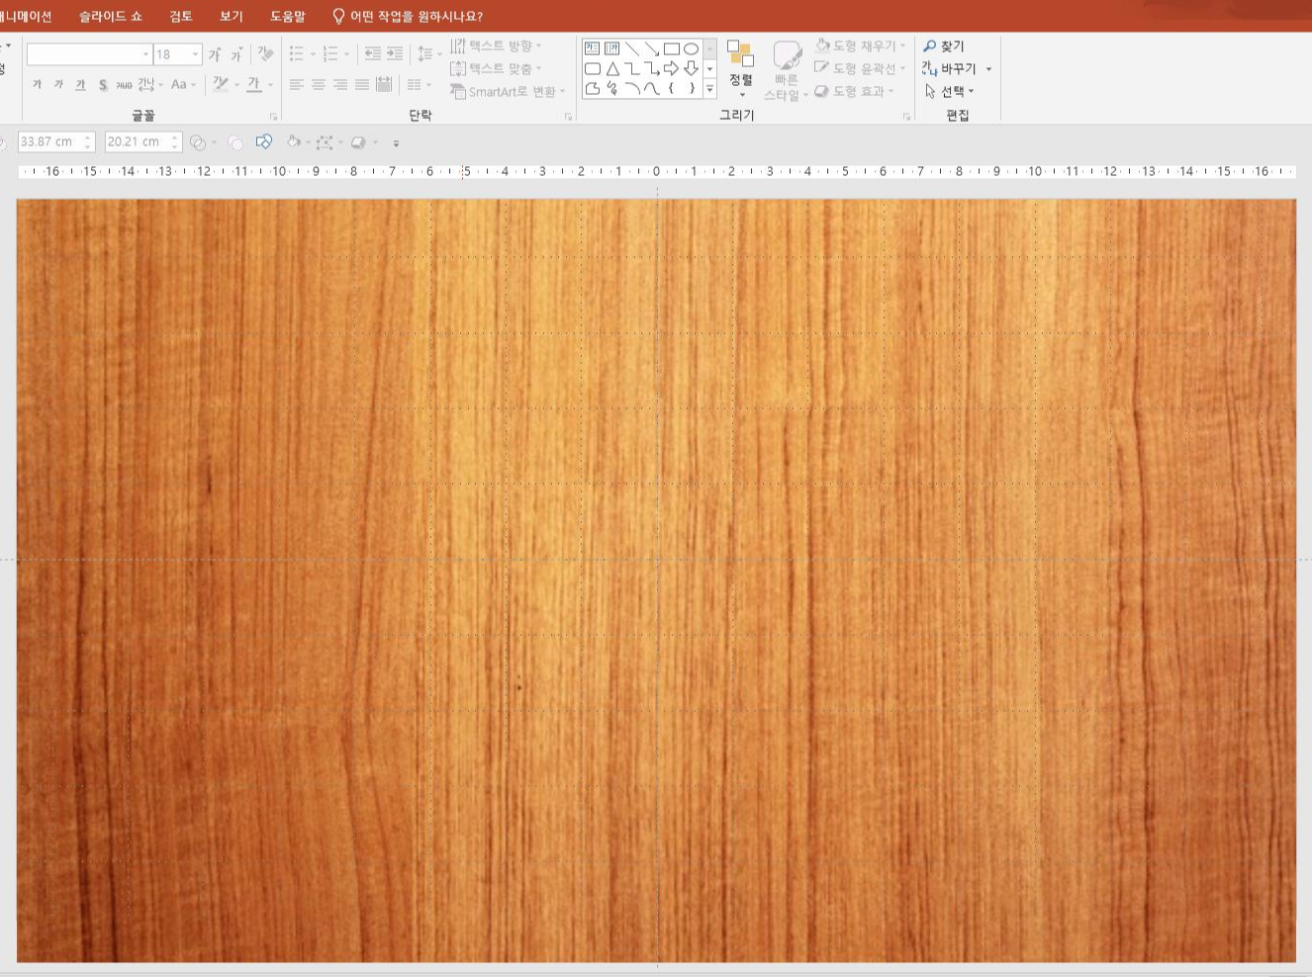Open the Customize Quick Access Toolbar arrow
The width and height of the screenshot is (1312, 977).
396,143
